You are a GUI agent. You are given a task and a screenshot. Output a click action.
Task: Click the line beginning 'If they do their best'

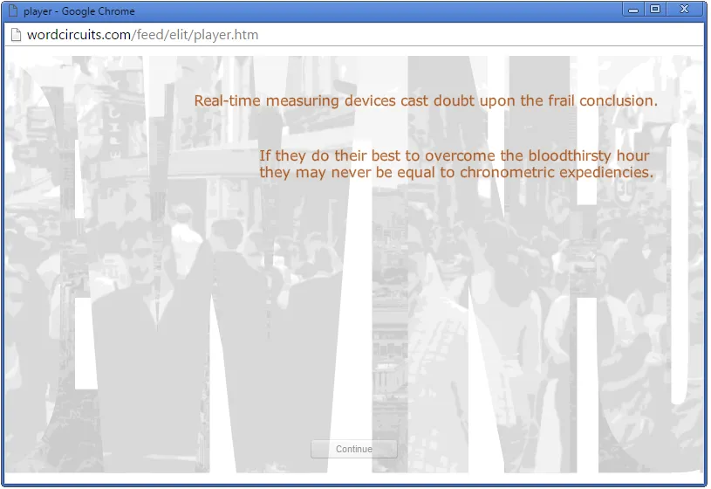(x=455, y=156)
